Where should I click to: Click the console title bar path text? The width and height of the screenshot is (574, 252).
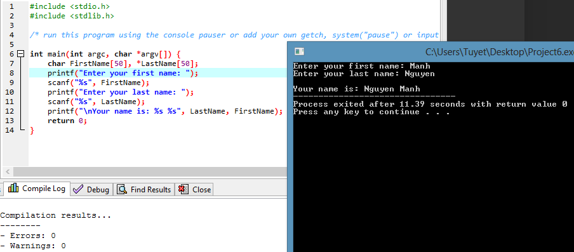pos(499,52)
